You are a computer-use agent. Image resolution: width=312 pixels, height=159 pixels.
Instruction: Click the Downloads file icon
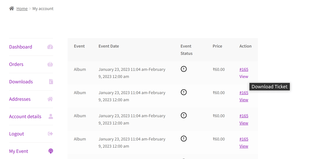[x=51, y=81]
